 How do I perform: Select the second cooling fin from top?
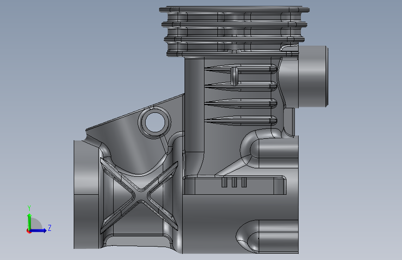(x=234, y=25)
